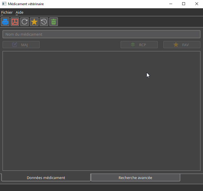
Task: Click the RCP button
Action: [139, 45]
